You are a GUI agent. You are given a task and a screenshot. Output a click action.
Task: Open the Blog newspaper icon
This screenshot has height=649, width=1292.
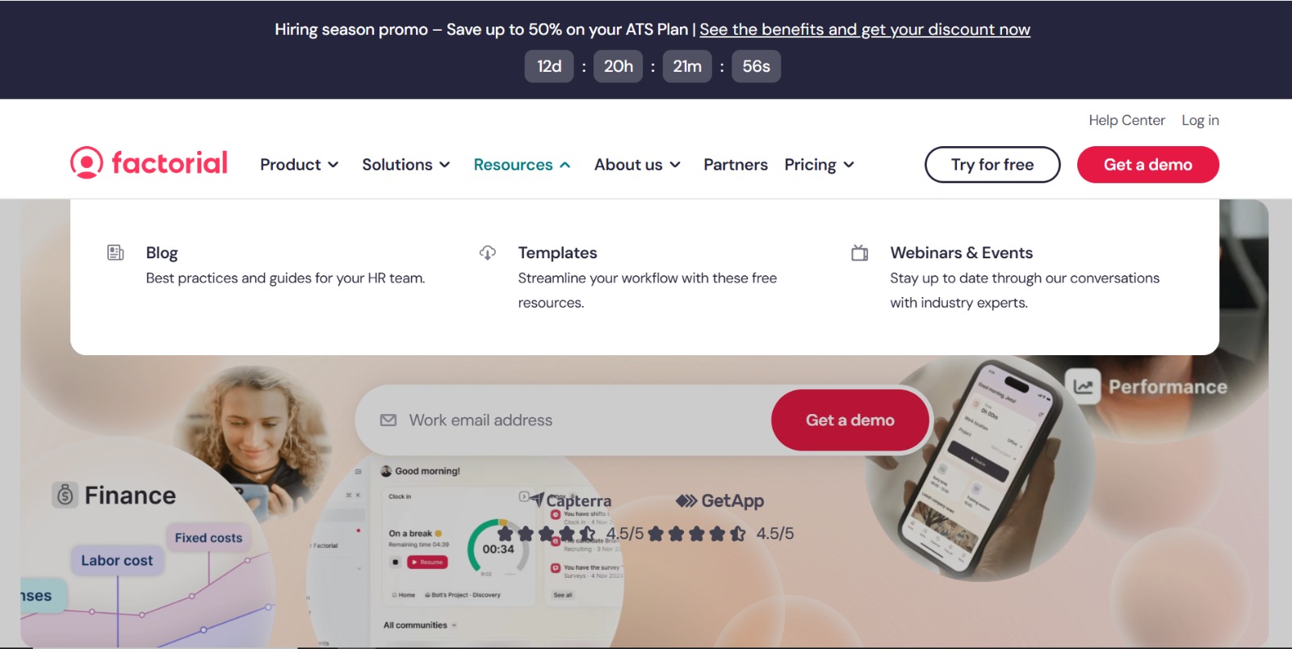pyautogui.click(x=115, y=253)
